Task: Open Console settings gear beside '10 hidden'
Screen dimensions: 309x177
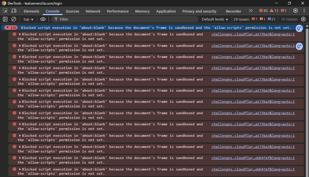Action: click(x=303, y=19)
